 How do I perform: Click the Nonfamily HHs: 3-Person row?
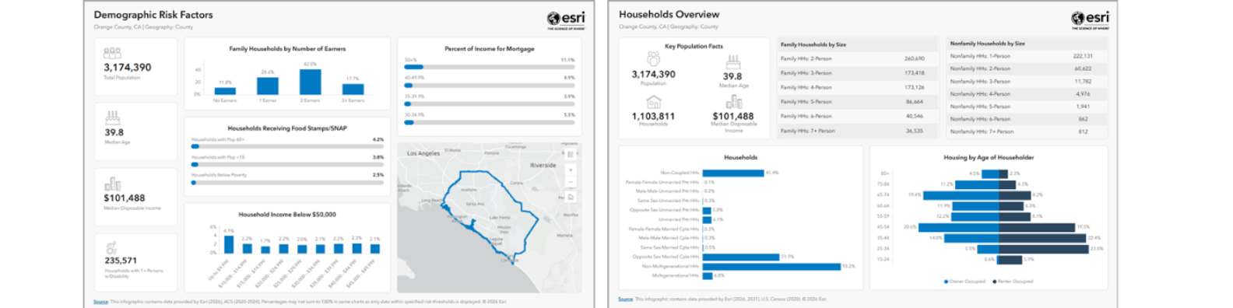[x=1027, y=81]
